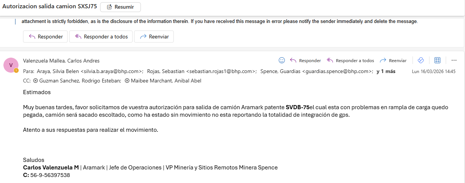This screenshot has width=465, height=183.
Task: Expand recipients with 'y 1 más'
Action: click(386, 71)
